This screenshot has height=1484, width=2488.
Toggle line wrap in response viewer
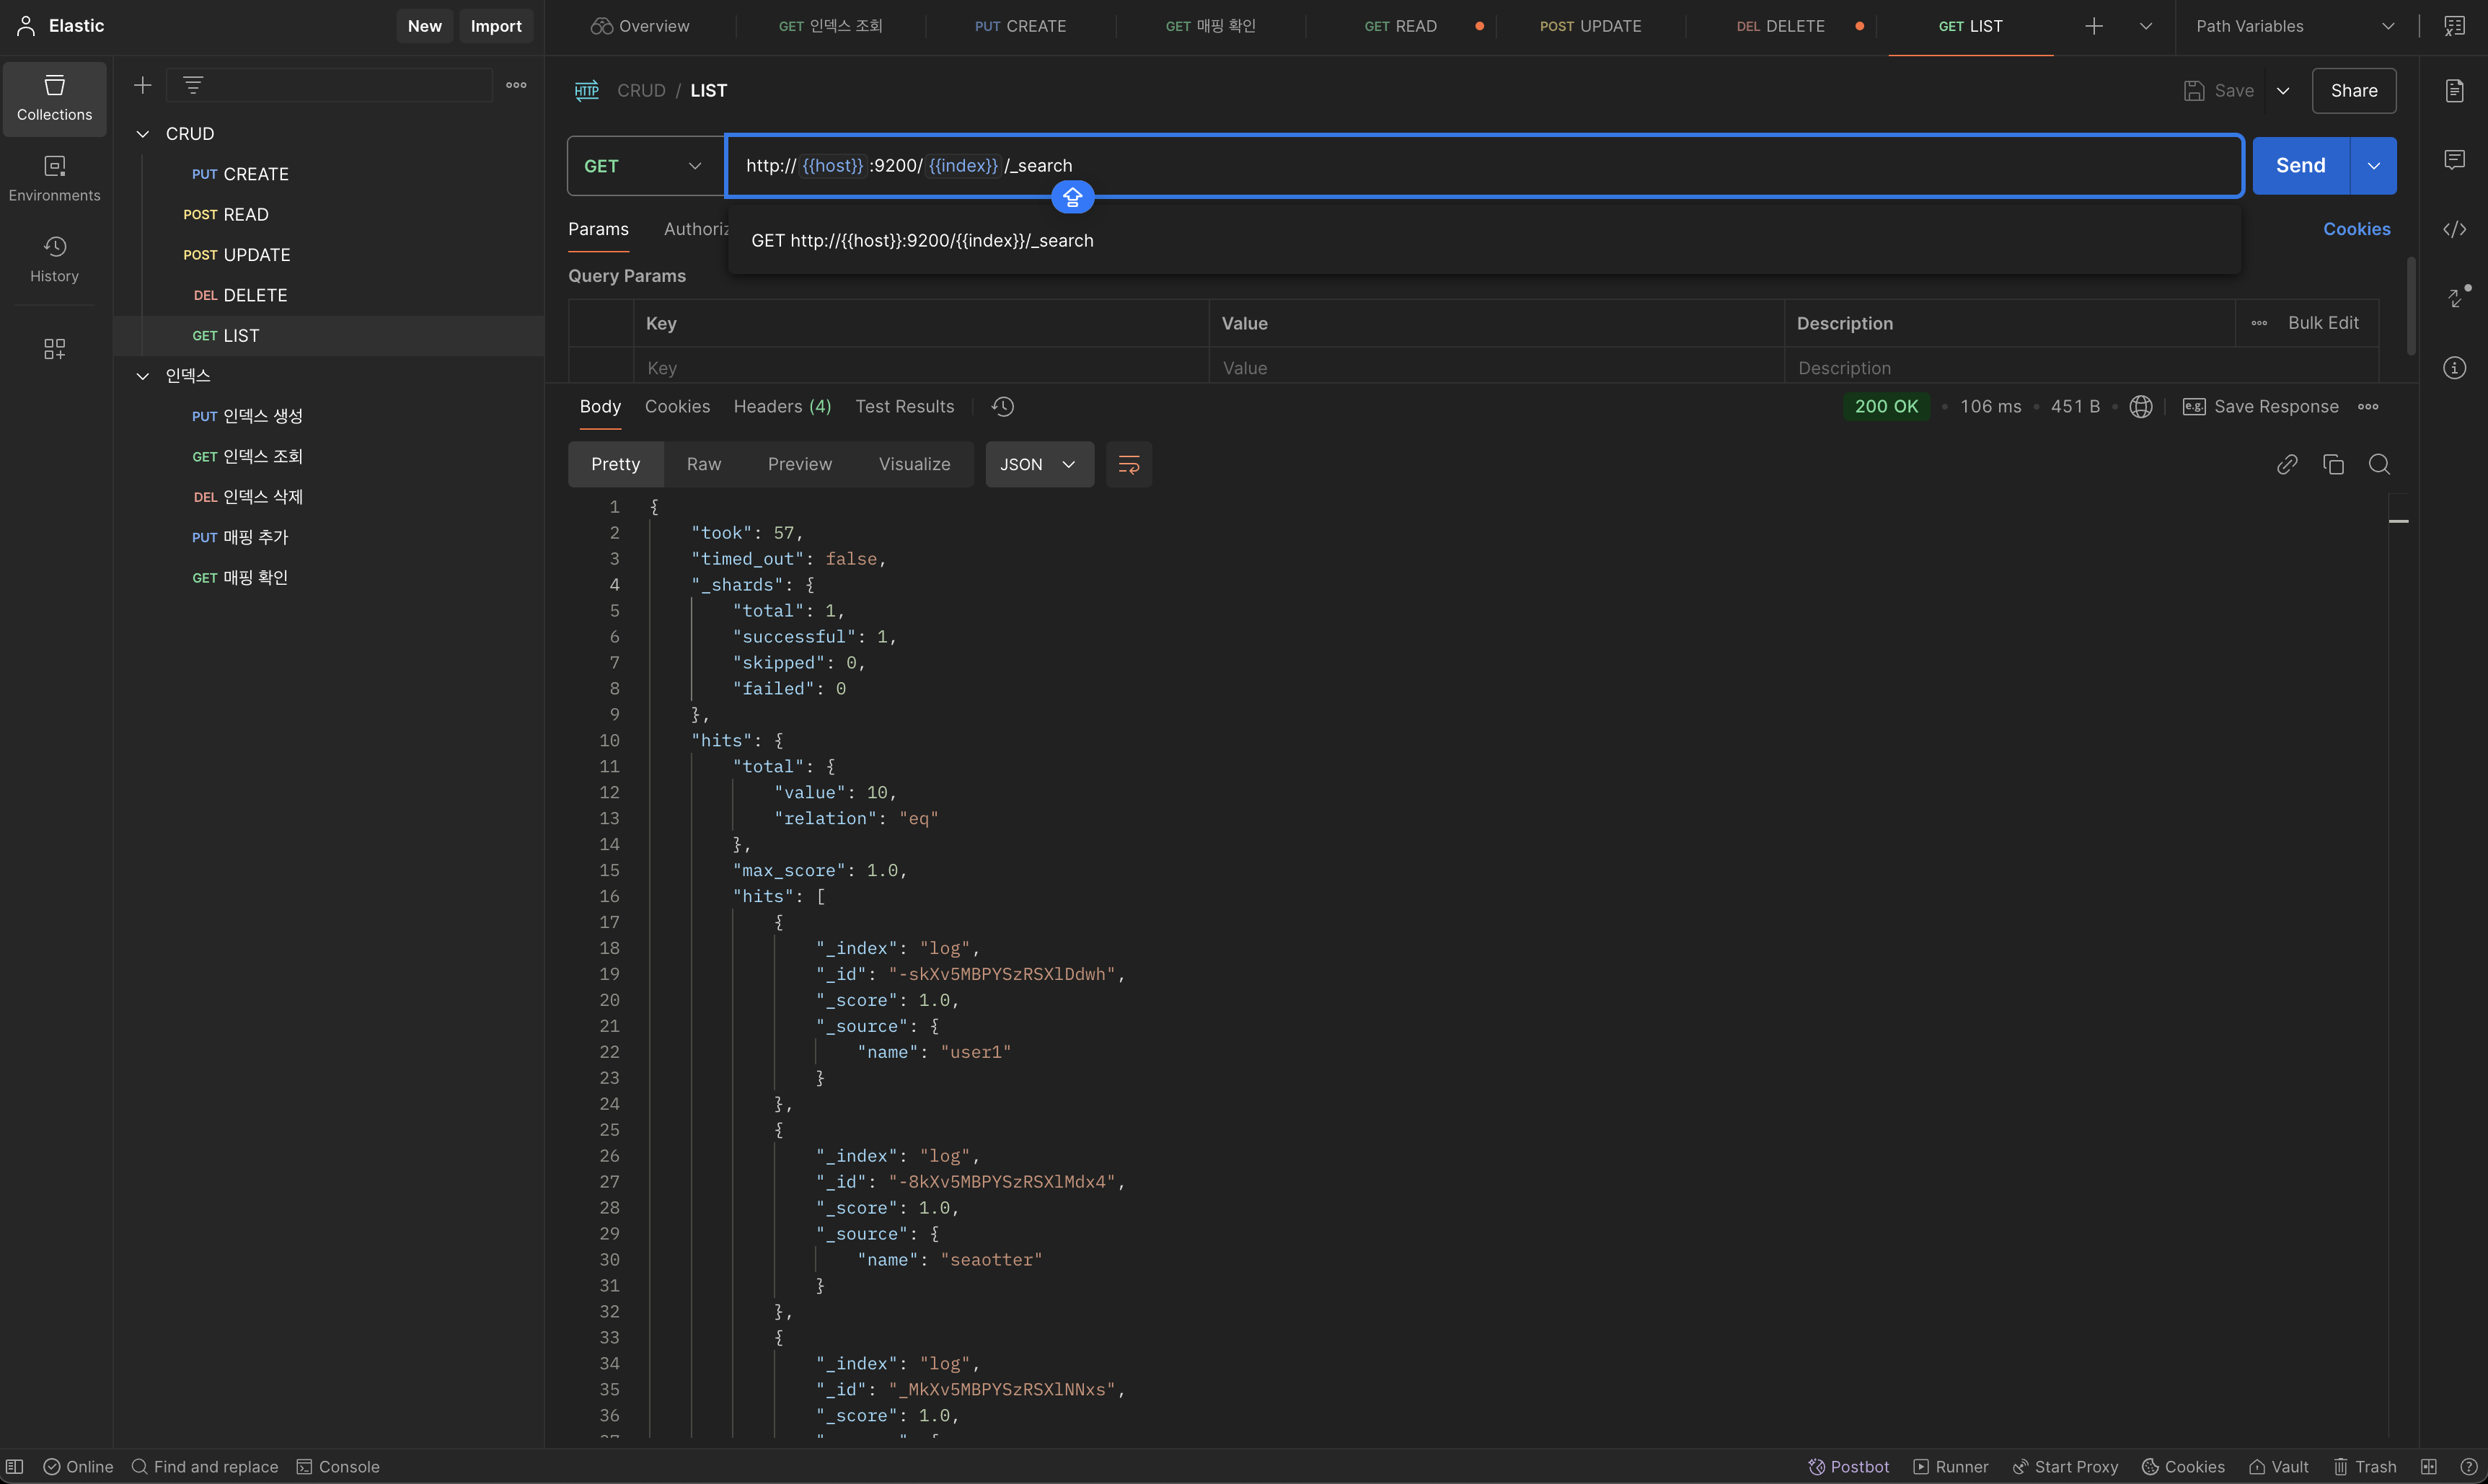(x=1128, y=464)
